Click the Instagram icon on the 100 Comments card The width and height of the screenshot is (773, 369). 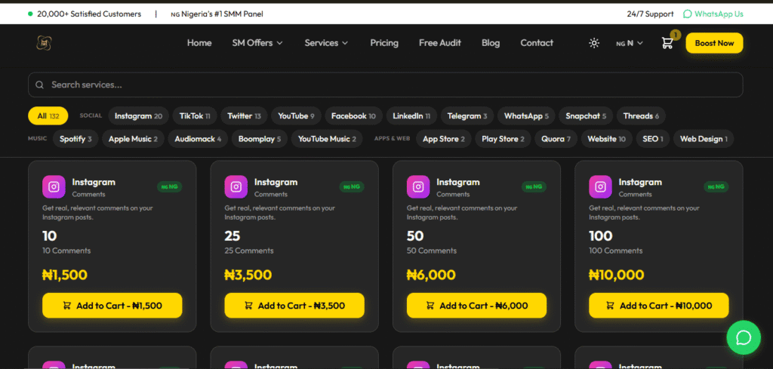point(600,187)
